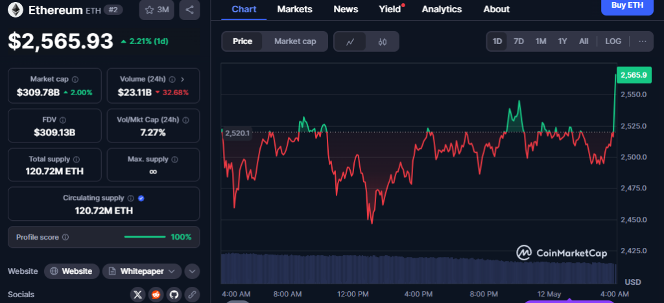Open the News tab

point(346,9)
